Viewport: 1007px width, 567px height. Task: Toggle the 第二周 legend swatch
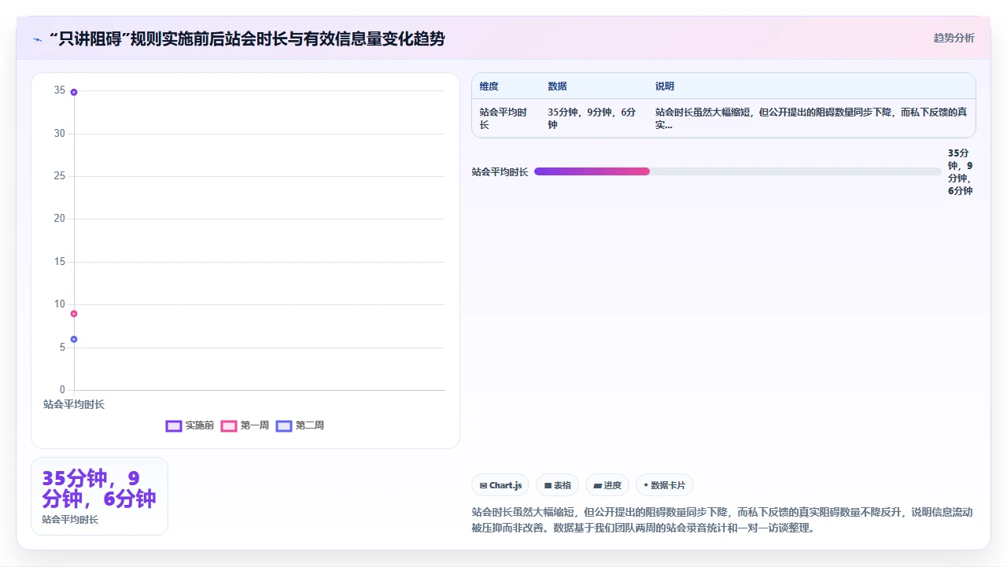tap(284, 425)
